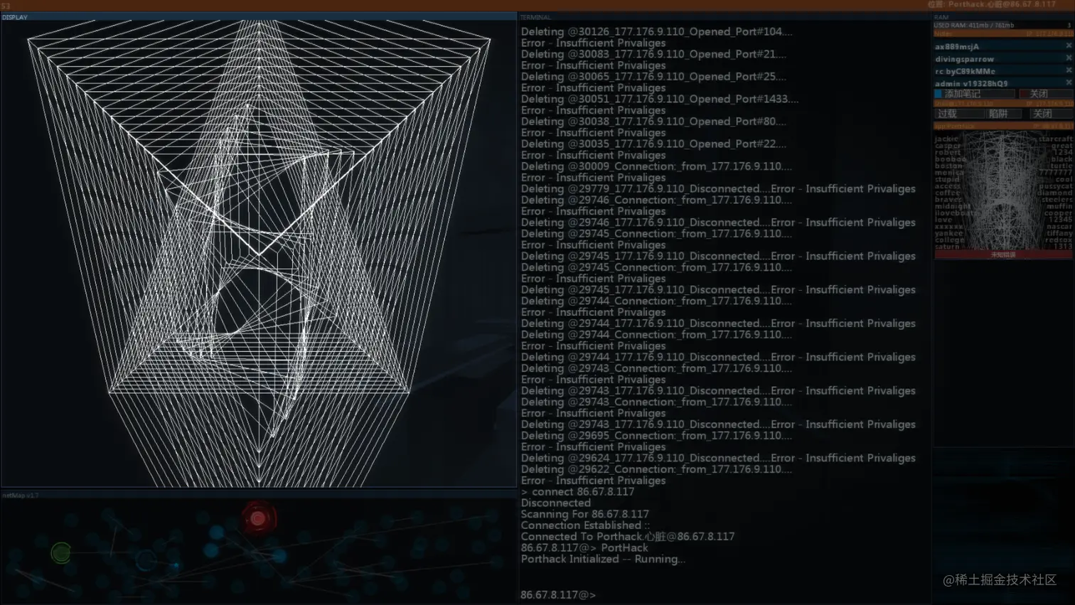Click the Deleting @30009_Connection line
The image size is (1075, 605).
(x=656, y=166)
